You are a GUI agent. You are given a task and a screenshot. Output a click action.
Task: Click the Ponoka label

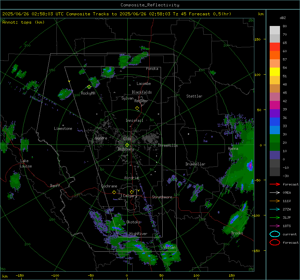(x=152, y=69)
